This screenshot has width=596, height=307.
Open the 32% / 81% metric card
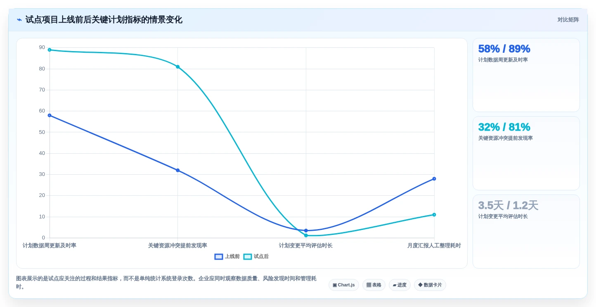click(526, 153)
